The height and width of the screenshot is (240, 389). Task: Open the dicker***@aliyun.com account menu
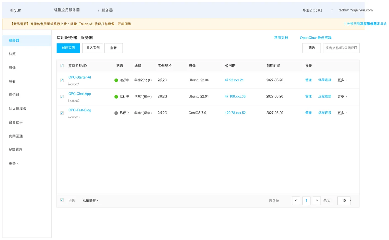click(x=355, y=10)
